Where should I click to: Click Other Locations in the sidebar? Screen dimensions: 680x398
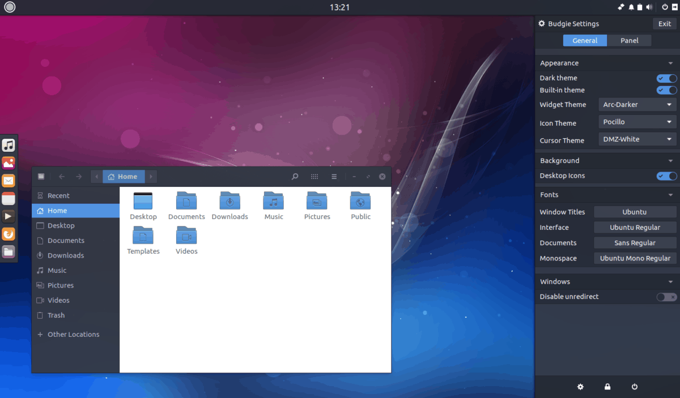click(x=73, y=334)
